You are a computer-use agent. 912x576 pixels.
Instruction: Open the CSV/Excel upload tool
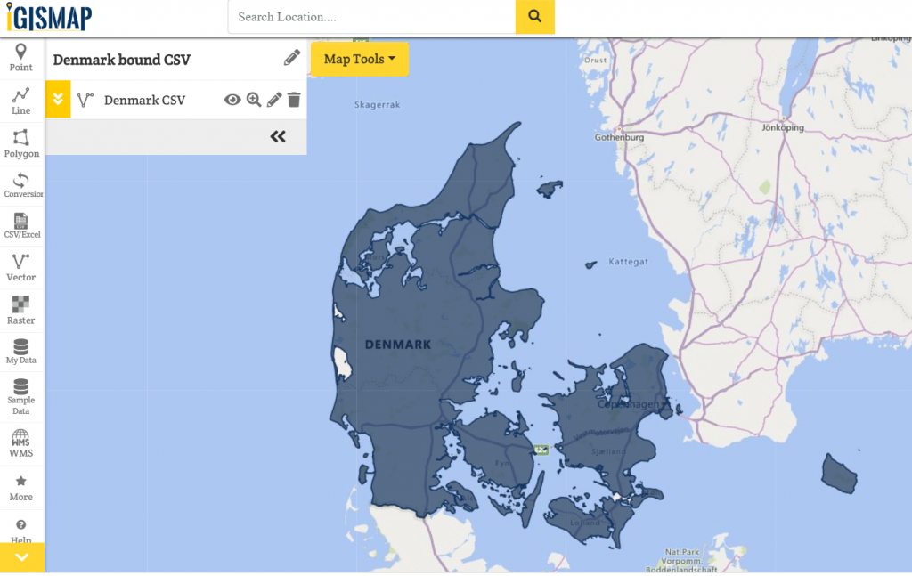[x=21, y=226]
